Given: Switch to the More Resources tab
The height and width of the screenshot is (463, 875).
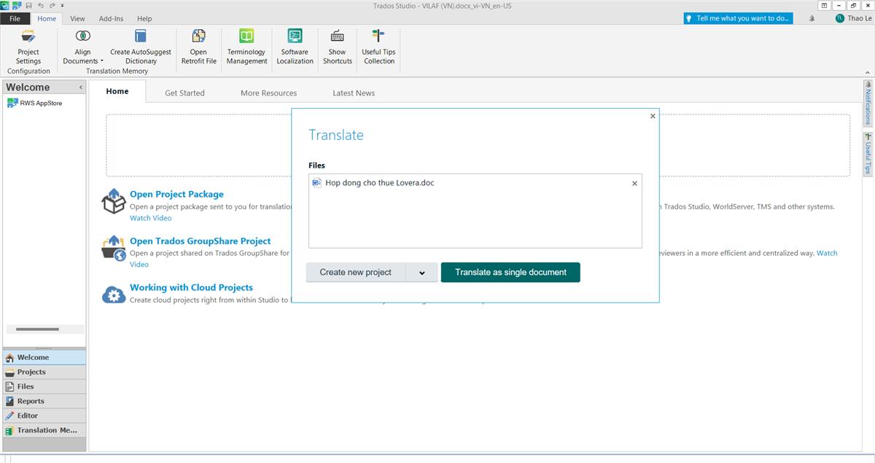Looking at the screenshot, I should 268,93.
